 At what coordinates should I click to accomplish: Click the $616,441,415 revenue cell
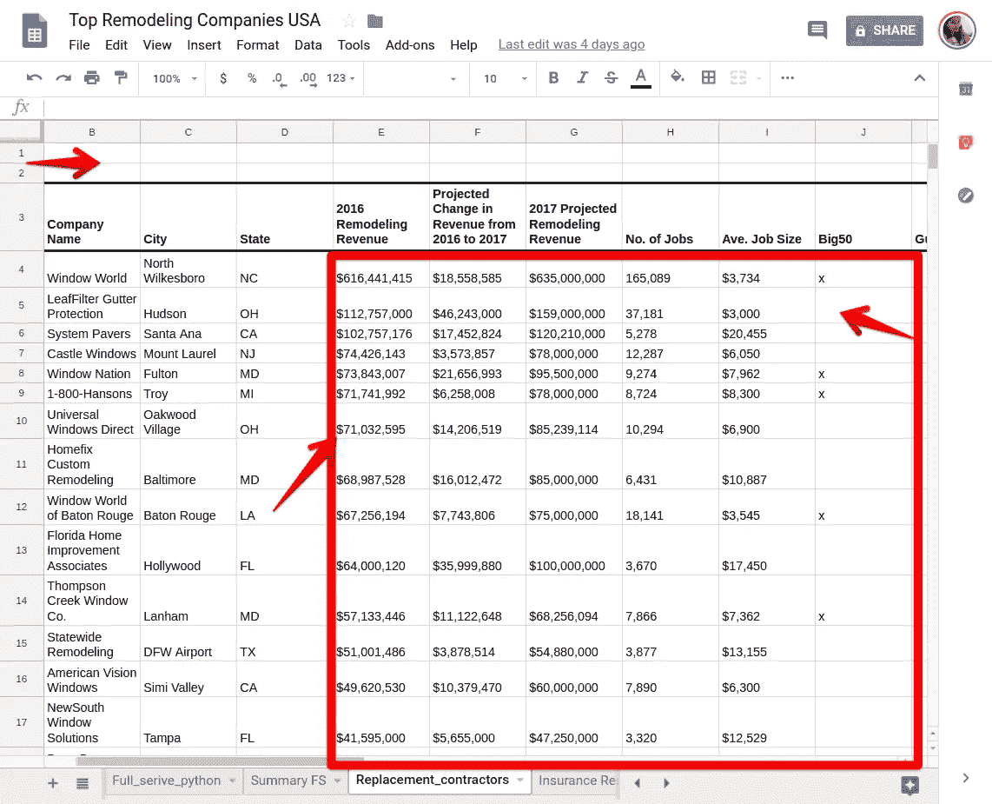coord(380,269)
